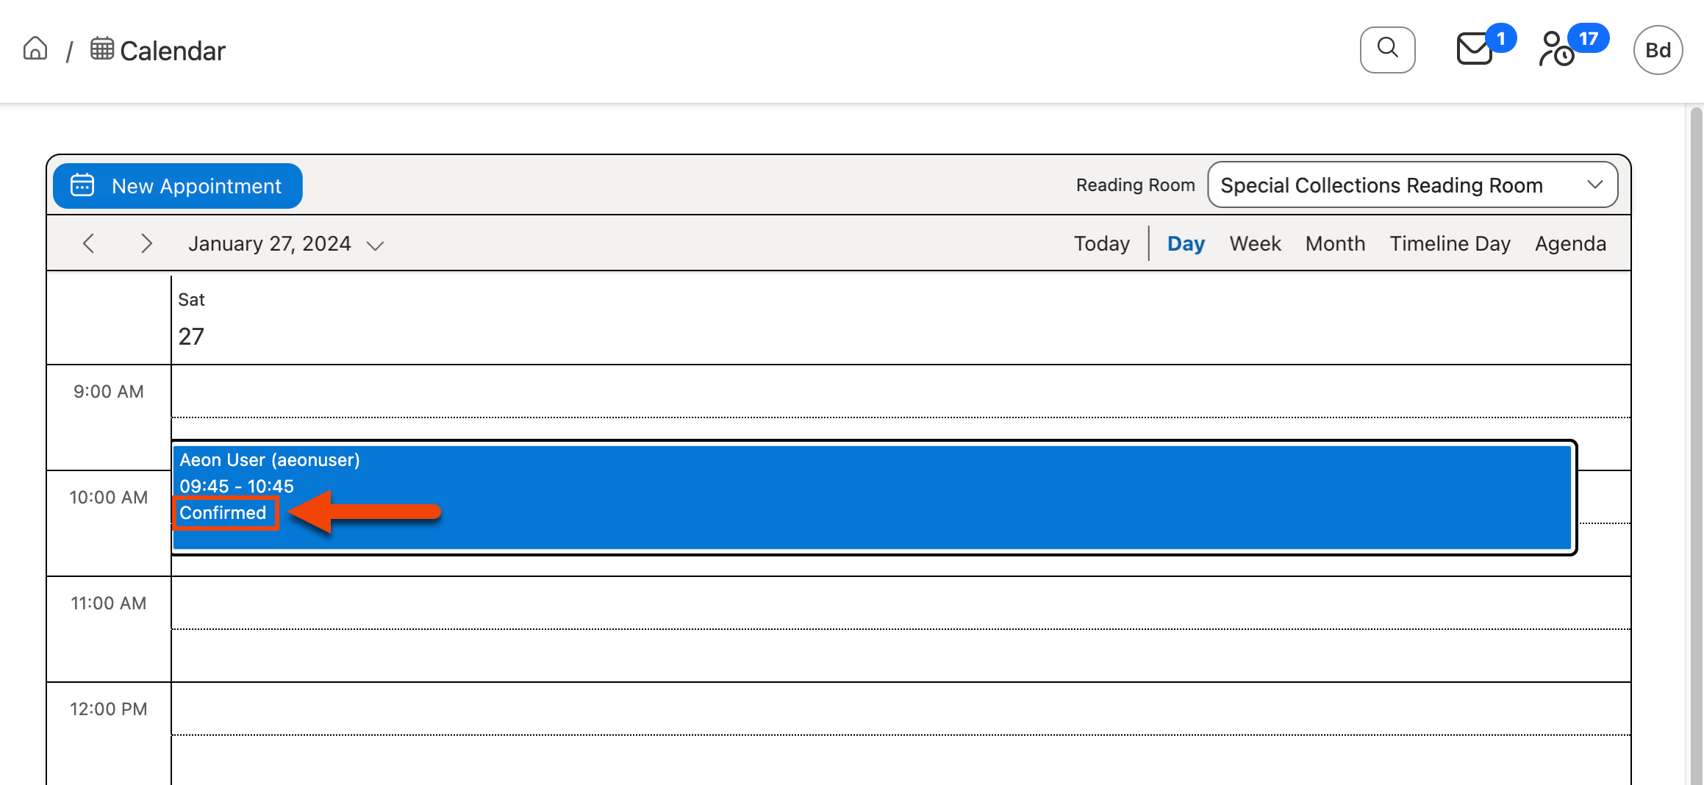The height and width of the screenshot is (785, 1704).
Task: Click the Confirmed status label
Action: click(x=223, y=512)
